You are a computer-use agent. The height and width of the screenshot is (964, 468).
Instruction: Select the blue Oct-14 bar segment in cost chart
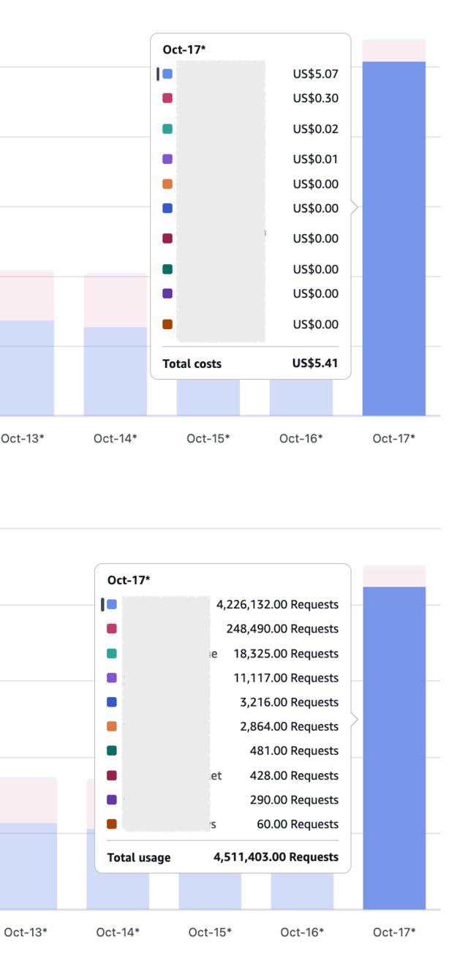[116, 372]
